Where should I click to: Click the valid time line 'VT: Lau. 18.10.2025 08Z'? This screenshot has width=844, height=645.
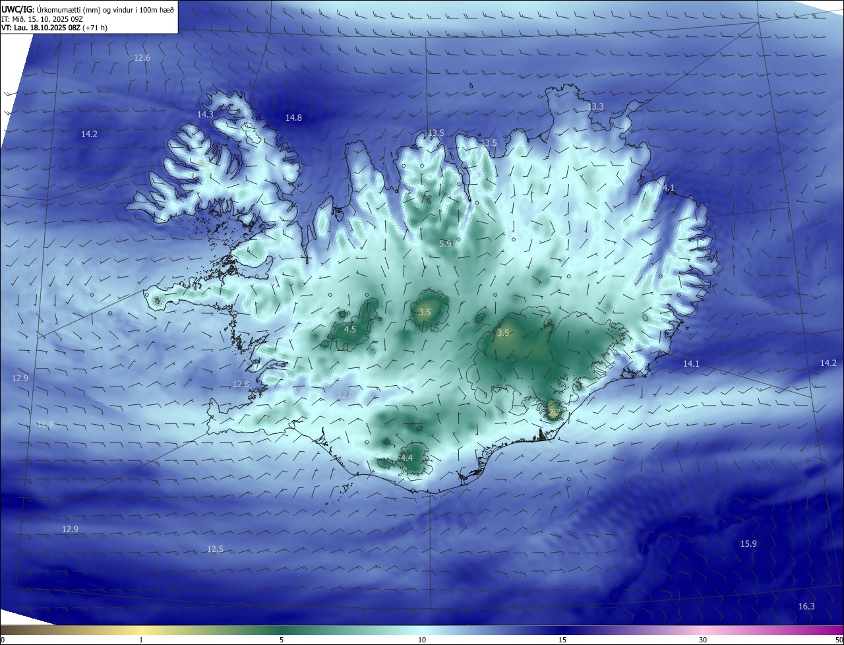tap(40, 28)
